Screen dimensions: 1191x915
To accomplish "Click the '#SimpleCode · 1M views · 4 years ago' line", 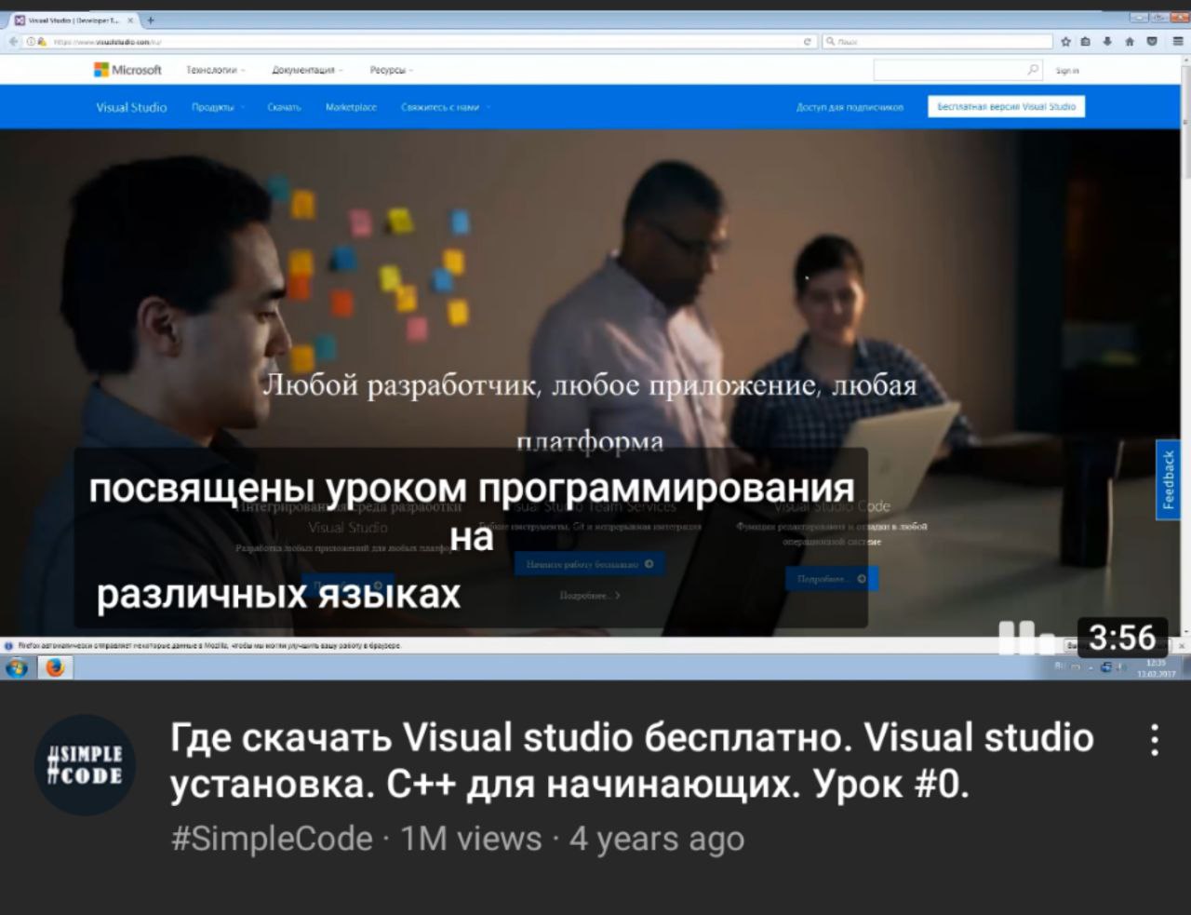I will coord(458,840).
